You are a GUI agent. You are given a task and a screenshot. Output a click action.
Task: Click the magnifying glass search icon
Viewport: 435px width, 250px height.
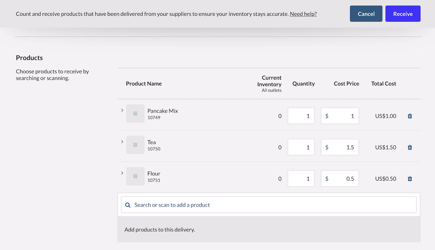point(128,205)
